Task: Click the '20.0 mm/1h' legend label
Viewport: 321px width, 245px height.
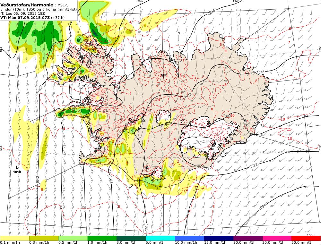Action: 244,243
